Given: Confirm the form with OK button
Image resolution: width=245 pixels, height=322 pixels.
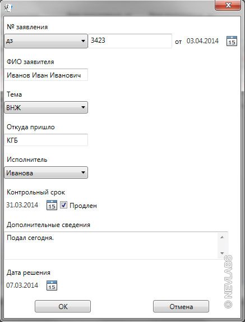Looking at the screenshot, I should [63, 306].
